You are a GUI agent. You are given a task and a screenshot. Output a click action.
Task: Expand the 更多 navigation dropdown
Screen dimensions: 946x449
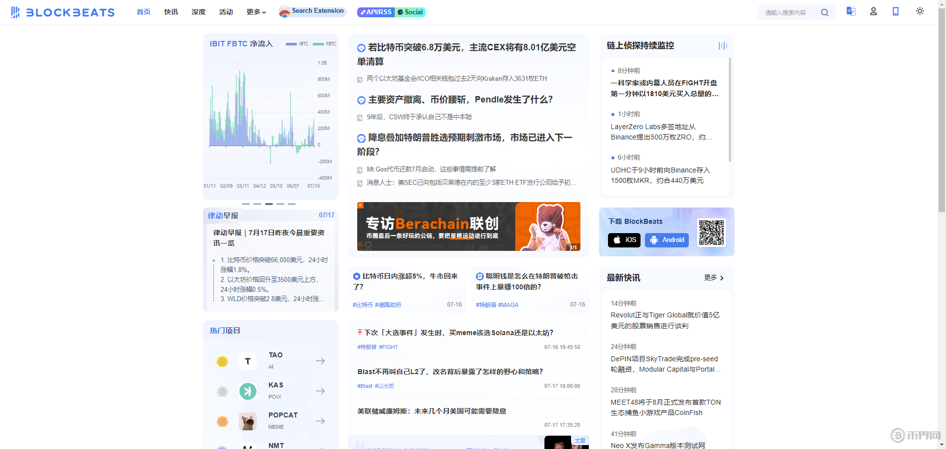coord(256,11)
